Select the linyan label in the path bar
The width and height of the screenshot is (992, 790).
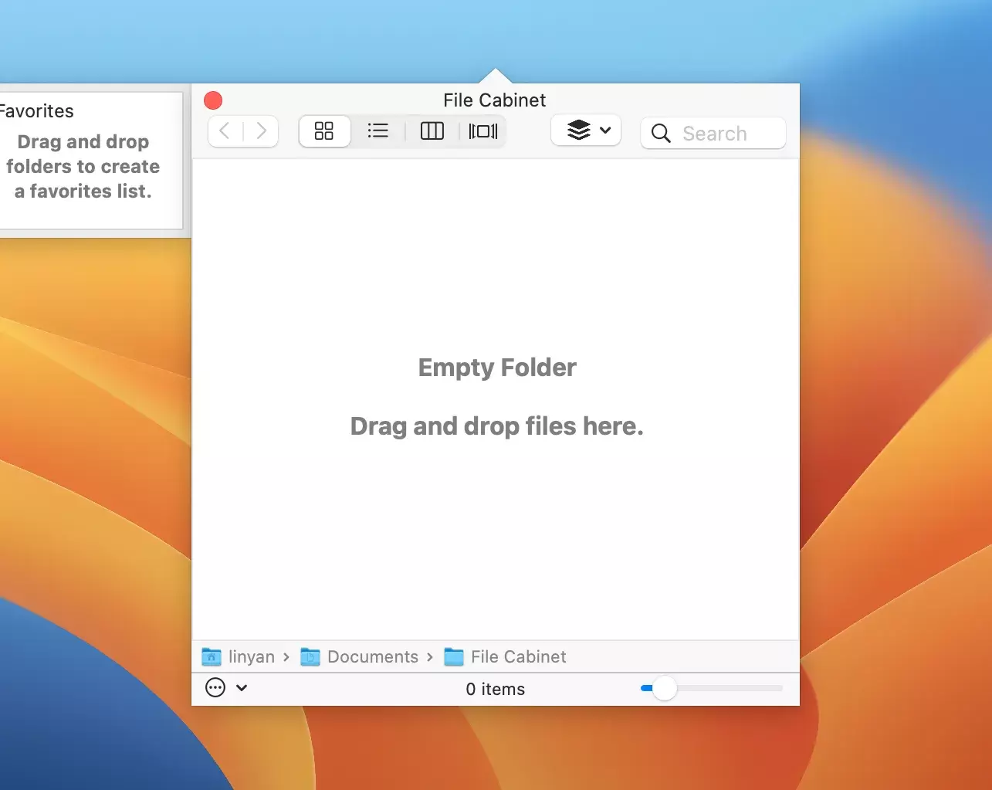click(252, 657)
